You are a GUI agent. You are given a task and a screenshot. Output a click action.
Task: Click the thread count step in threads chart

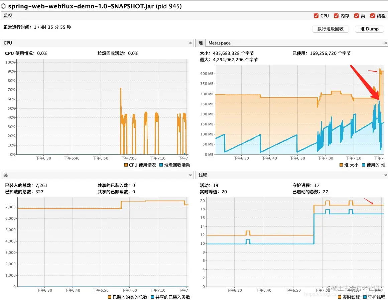point(314,224)
